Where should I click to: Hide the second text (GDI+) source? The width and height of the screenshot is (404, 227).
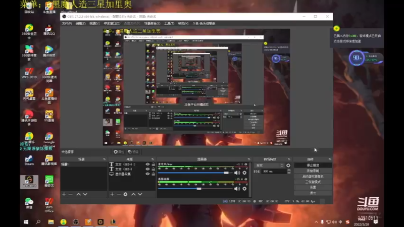[x=147, y=169]
